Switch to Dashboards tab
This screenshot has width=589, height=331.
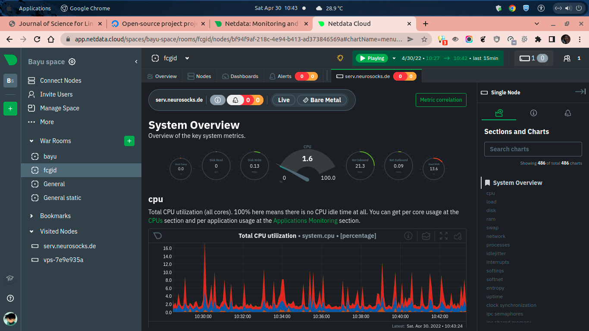240,76
